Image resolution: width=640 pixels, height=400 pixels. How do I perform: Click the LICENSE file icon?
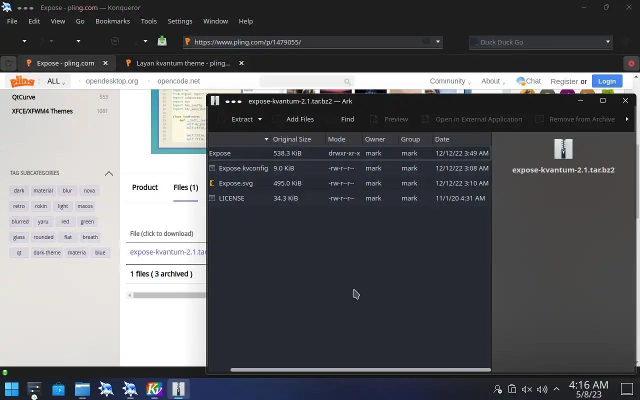coord(212,198)
